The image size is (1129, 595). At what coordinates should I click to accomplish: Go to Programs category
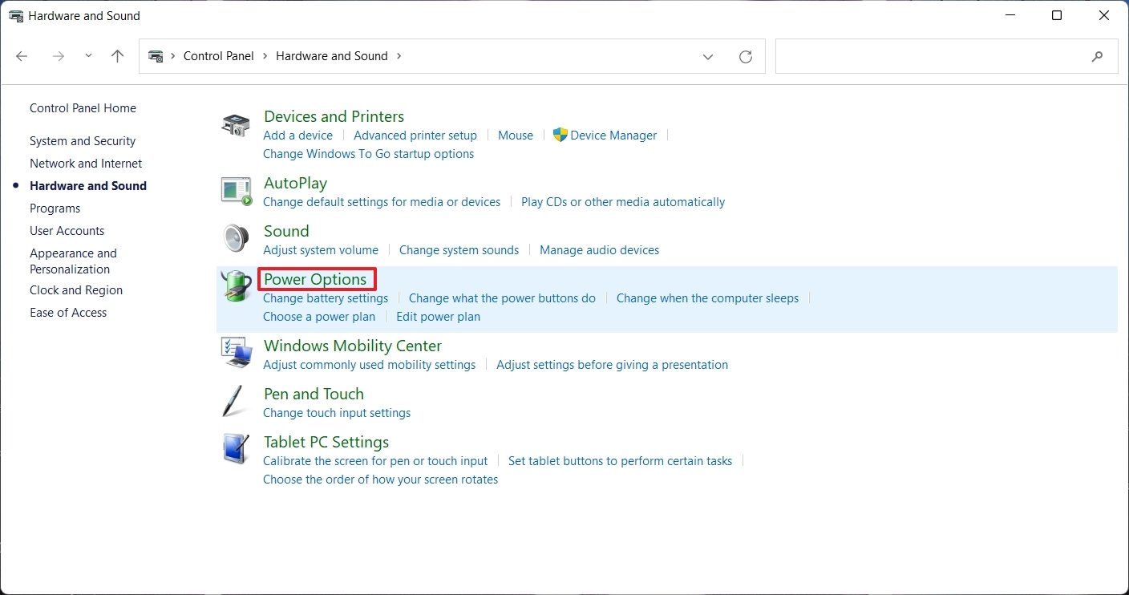(x=55, y=208)
